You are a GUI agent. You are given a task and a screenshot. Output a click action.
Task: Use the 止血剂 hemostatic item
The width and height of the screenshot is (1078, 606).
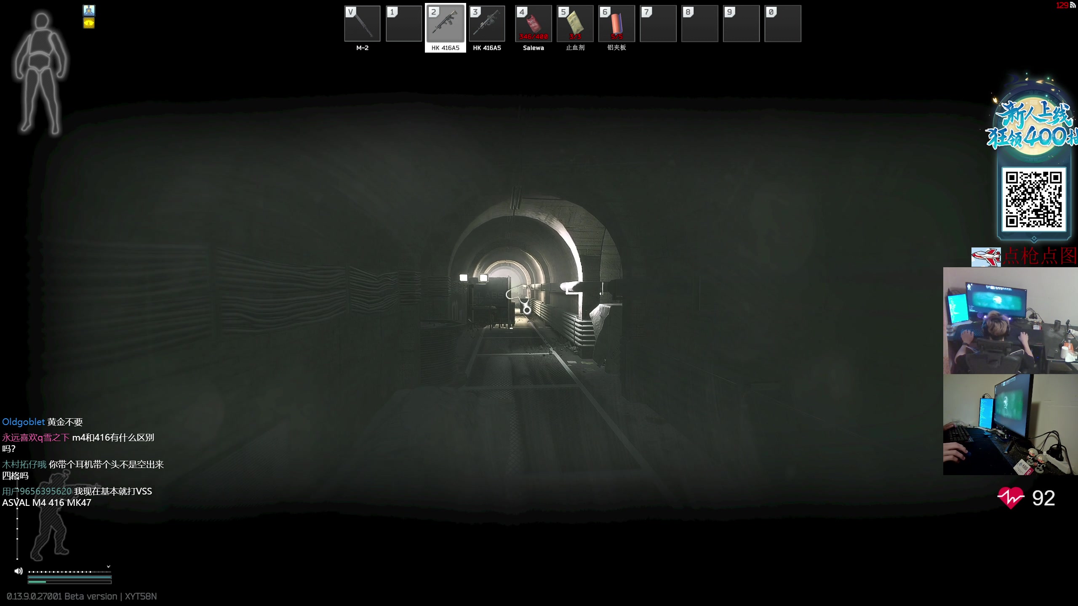[x=575, y=24]
